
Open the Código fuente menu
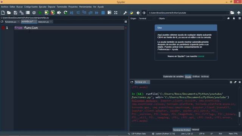click(31, 7)
